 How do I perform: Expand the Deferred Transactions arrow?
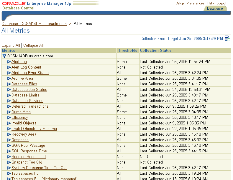pyautogui.click(x=9, y=106)
